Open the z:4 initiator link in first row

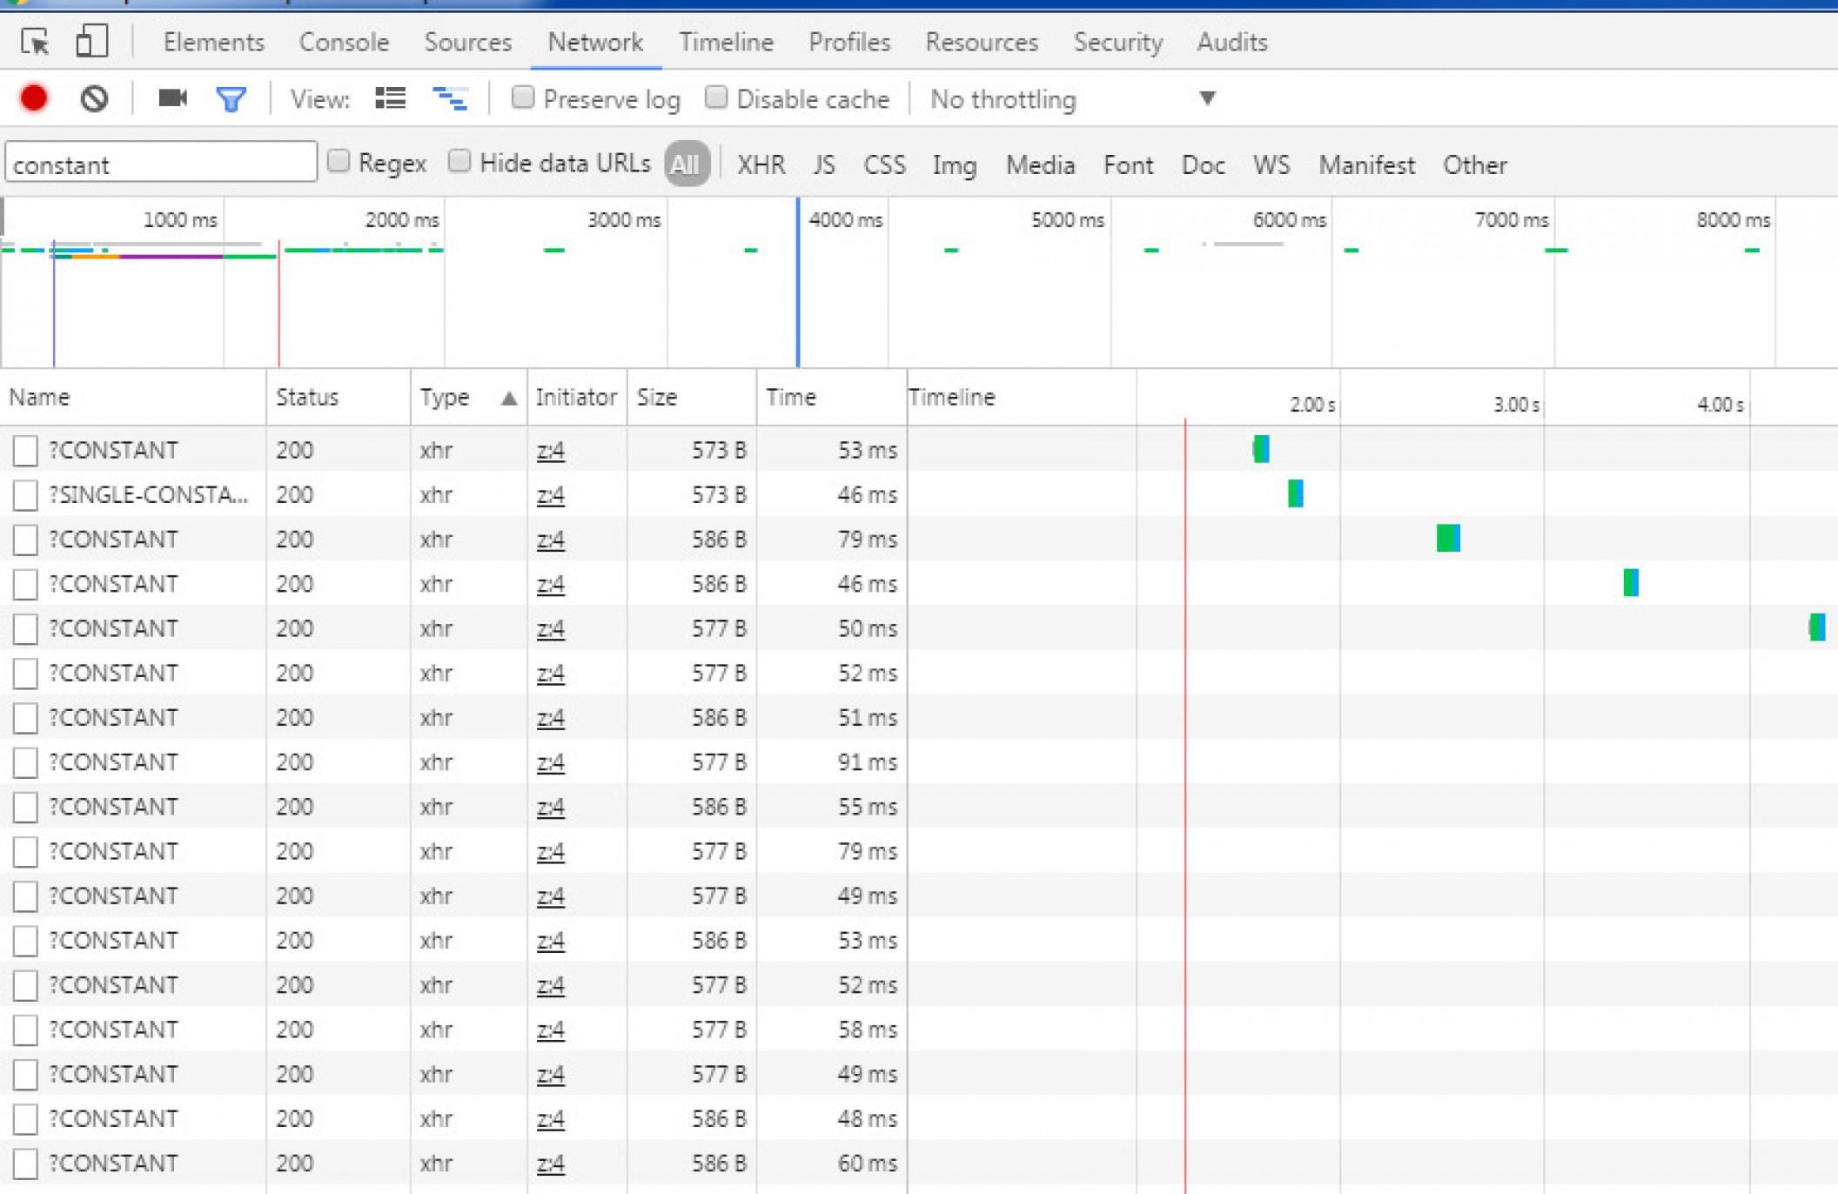pyautogui.click(x=550, y=451)
